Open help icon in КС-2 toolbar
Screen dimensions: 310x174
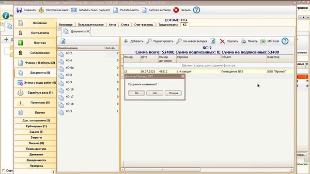click(x=285, y=41)
